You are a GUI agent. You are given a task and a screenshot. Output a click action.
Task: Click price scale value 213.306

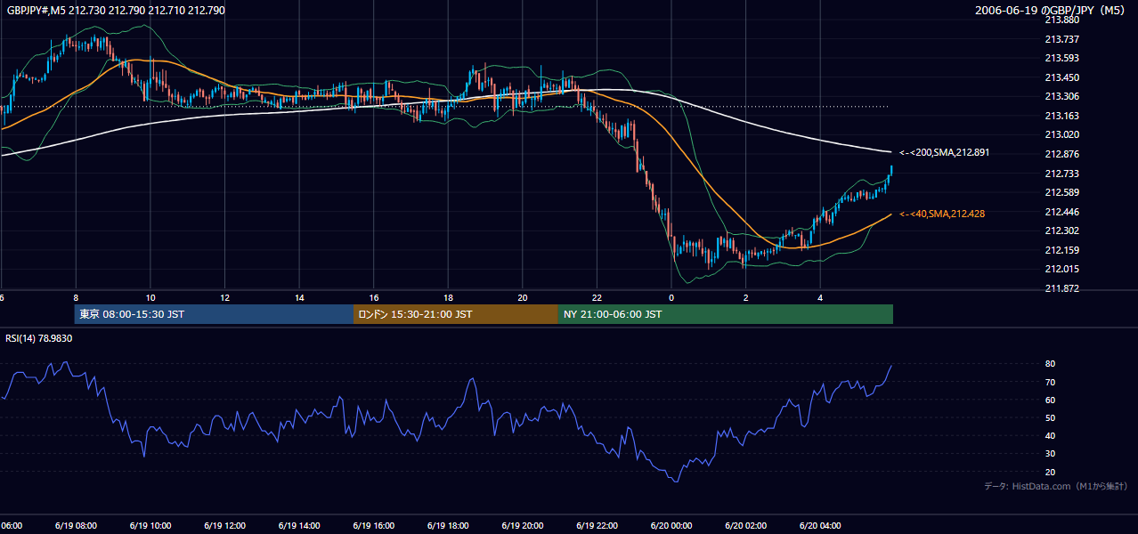point(1061,97)
